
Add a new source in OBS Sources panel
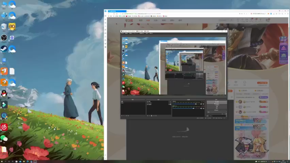[x=148, y=116]
